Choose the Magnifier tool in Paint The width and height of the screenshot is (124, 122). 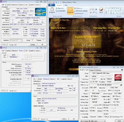96,12
